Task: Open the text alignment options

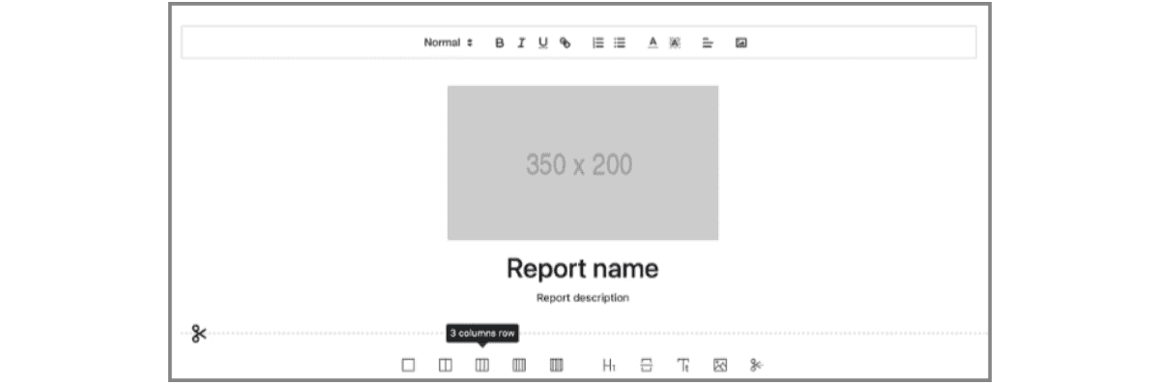Action: [x=708, y=43]
